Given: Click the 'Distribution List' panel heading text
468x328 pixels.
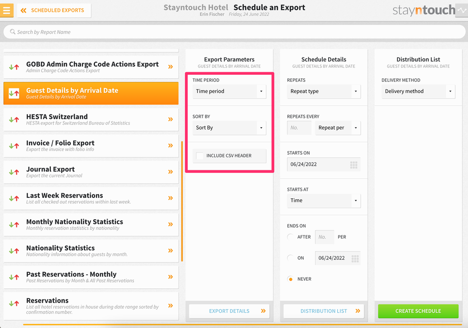Looking at the screenshot, I should [x=418, y=59].
